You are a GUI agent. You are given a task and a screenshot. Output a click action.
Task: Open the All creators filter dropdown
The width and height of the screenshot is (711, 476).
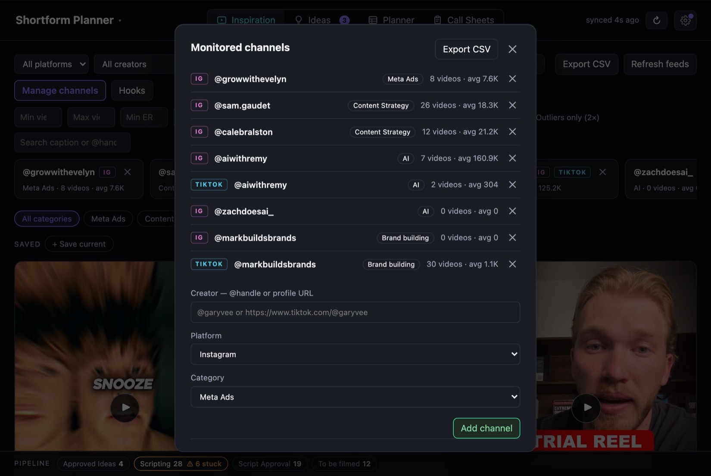point(134,64)
